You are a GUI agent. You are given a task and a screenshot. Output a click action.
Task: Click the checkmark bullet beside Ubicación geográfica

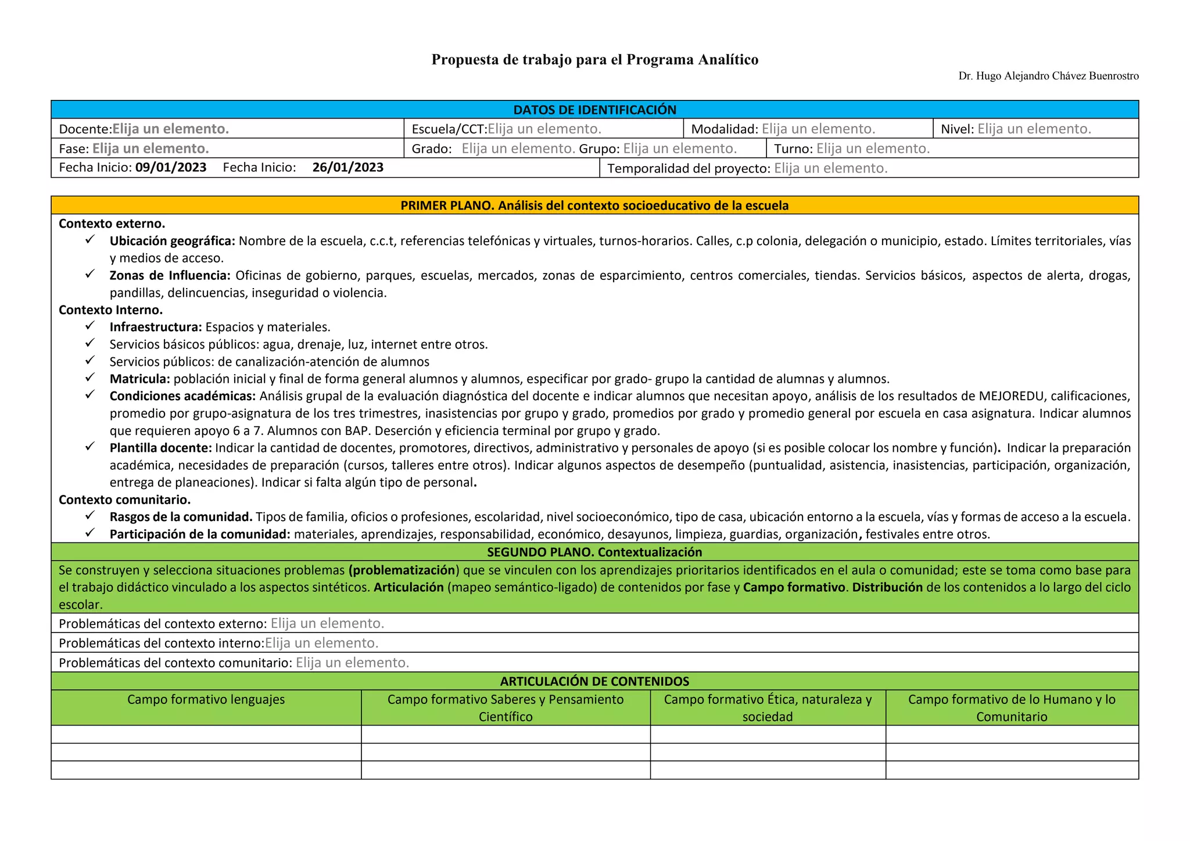click(x=89, y=240)
